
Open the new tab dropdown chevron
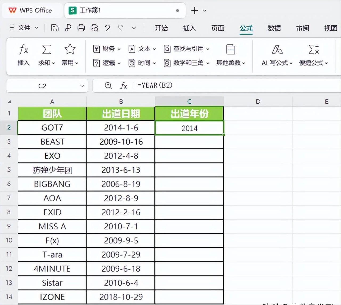click(x=205, y=11)
